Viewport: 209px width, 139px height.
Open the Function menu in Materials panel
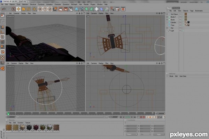pos(21,123)
